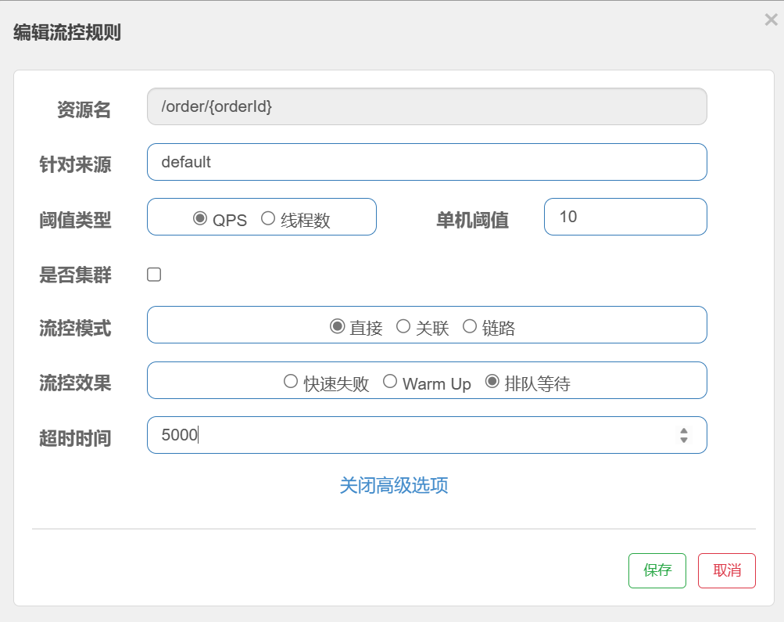This screenshot has width=784, height=622.
Task: Toggle the 是否集群 checkbox
Action: click(x=154, y=274)
